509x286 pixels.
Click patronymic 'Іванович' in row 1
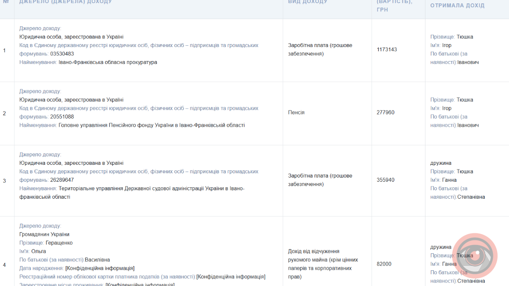click(x=468, y=62)
